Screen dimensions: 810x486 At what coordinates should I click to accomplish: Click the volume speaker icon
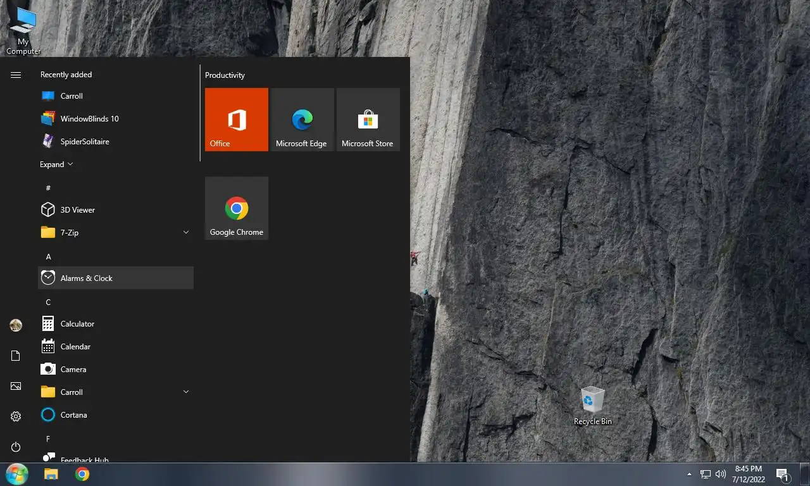coord(720,474)
